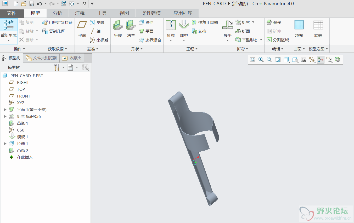Screen dimensions: 354x223
Task: Expand the 折弯 标识356 tree node
Action: point(5,117)
